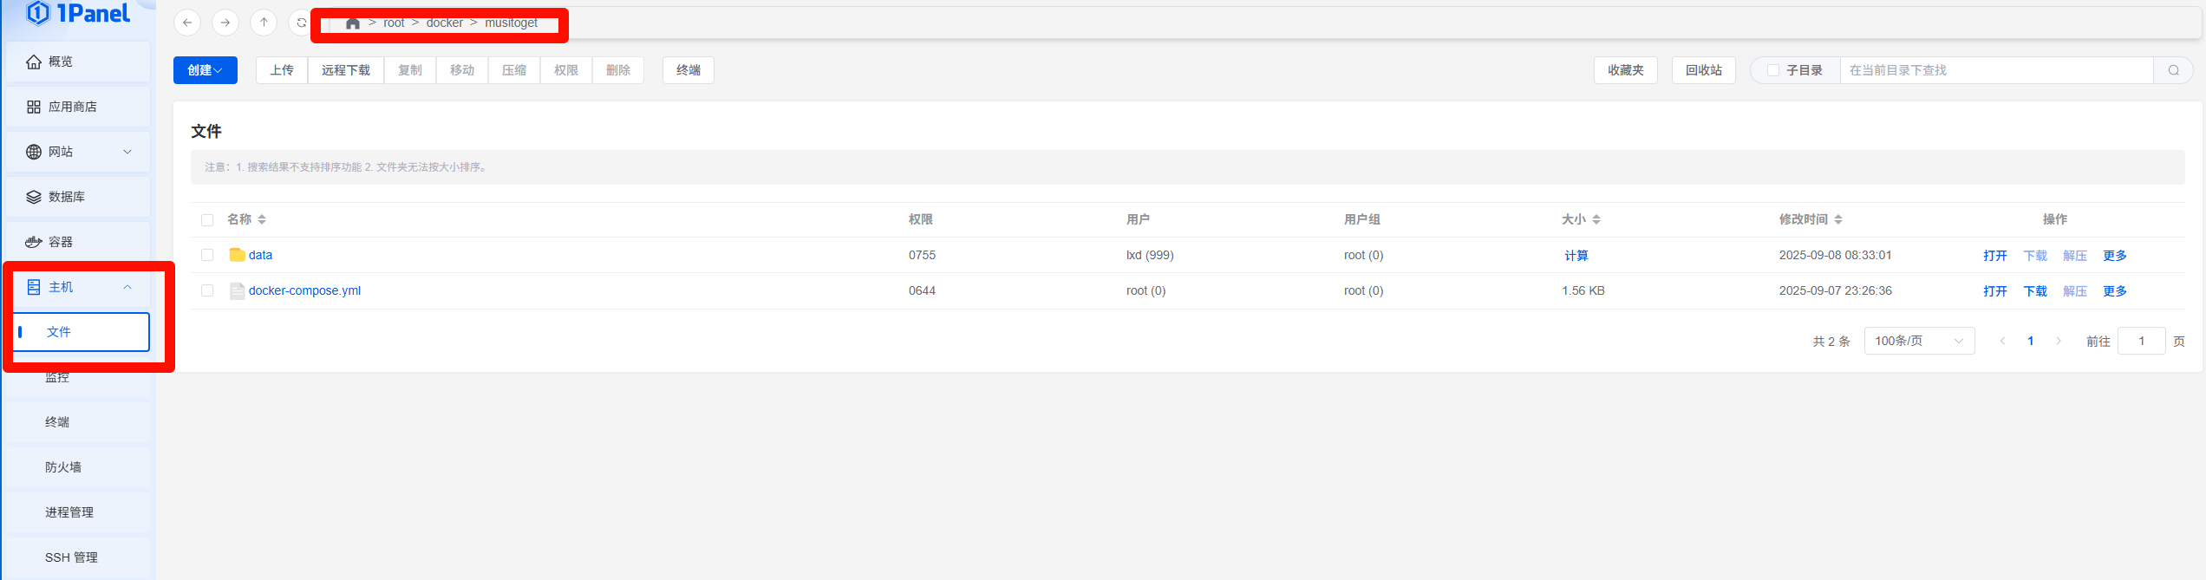Open the data folder icon

(x=237, y=255)
